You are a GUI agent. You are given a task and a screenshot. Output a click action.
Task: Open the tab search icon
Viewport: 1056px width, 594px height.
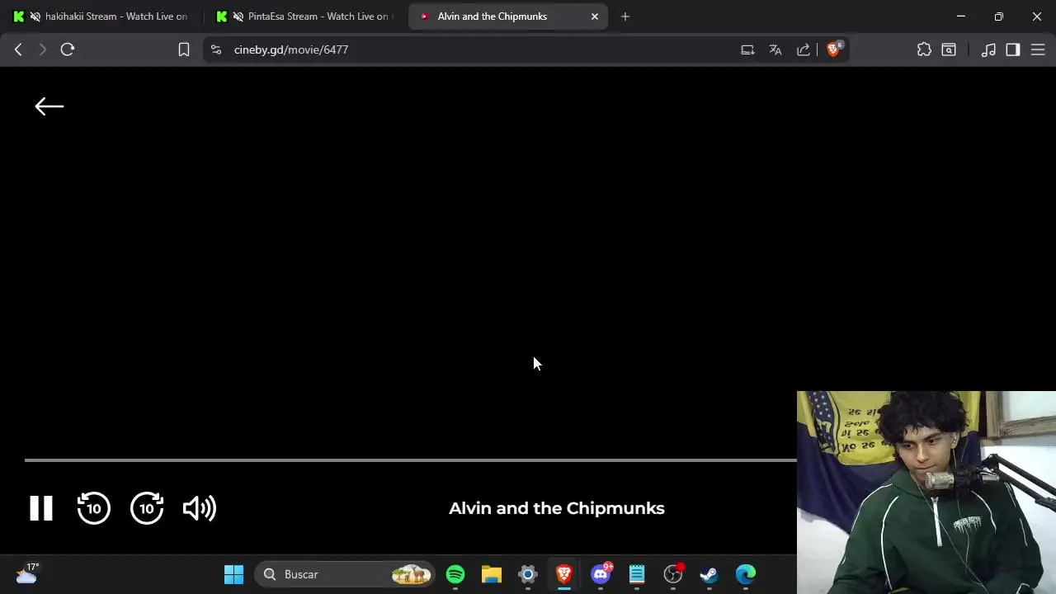click(x=949, y=49)
